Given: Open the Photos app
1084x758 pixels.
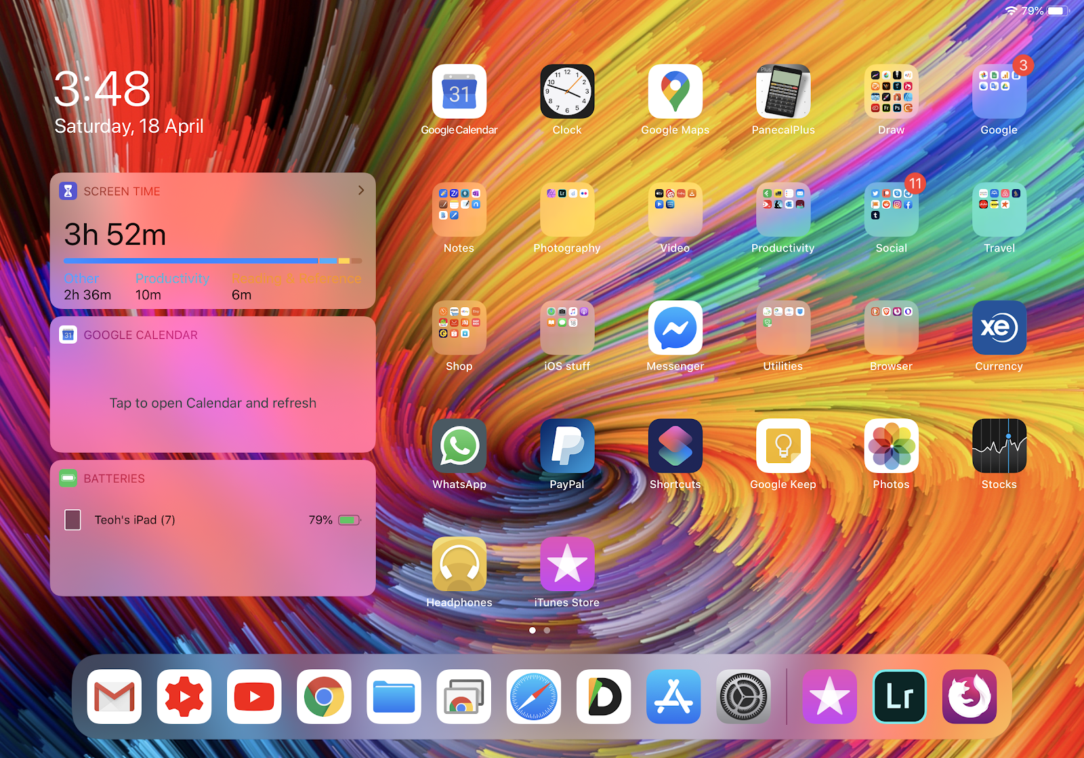Looking at the screenshot, I should [x=892, y=445].
